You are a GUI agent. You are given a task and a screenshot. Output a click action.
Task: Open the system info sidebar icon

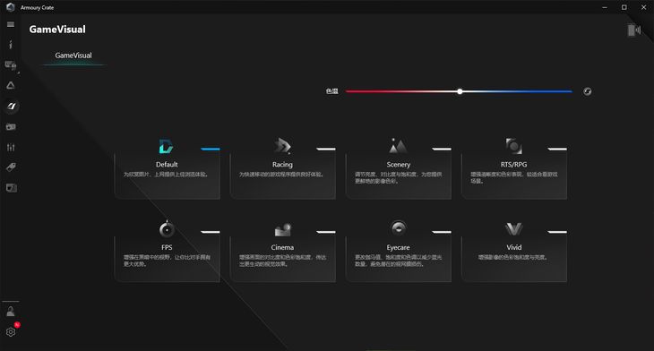tap(11, 45)
